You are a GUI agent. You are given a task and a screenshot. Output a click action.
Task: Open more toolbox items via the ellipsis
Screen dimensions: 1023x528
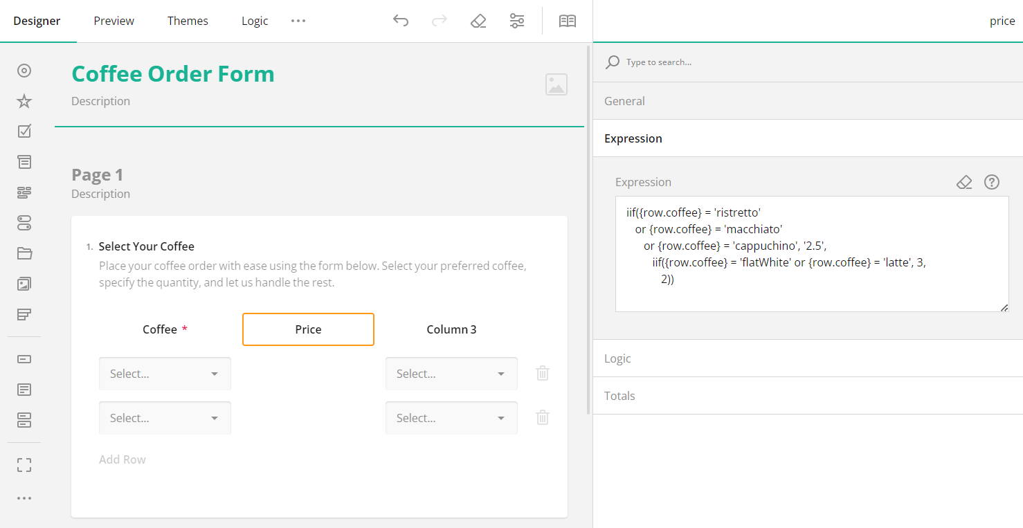click(24, 498)
